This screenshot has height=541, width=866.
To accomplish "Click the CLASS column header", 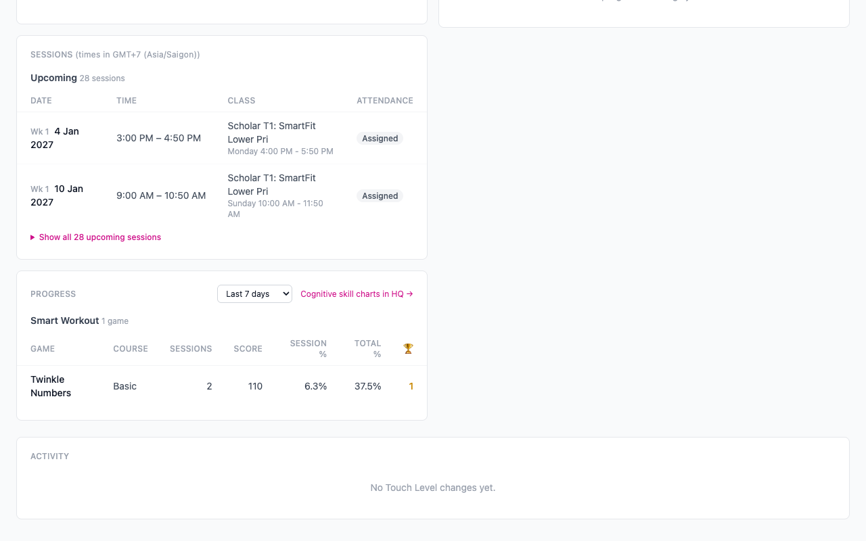I will (x=242, y=101).
